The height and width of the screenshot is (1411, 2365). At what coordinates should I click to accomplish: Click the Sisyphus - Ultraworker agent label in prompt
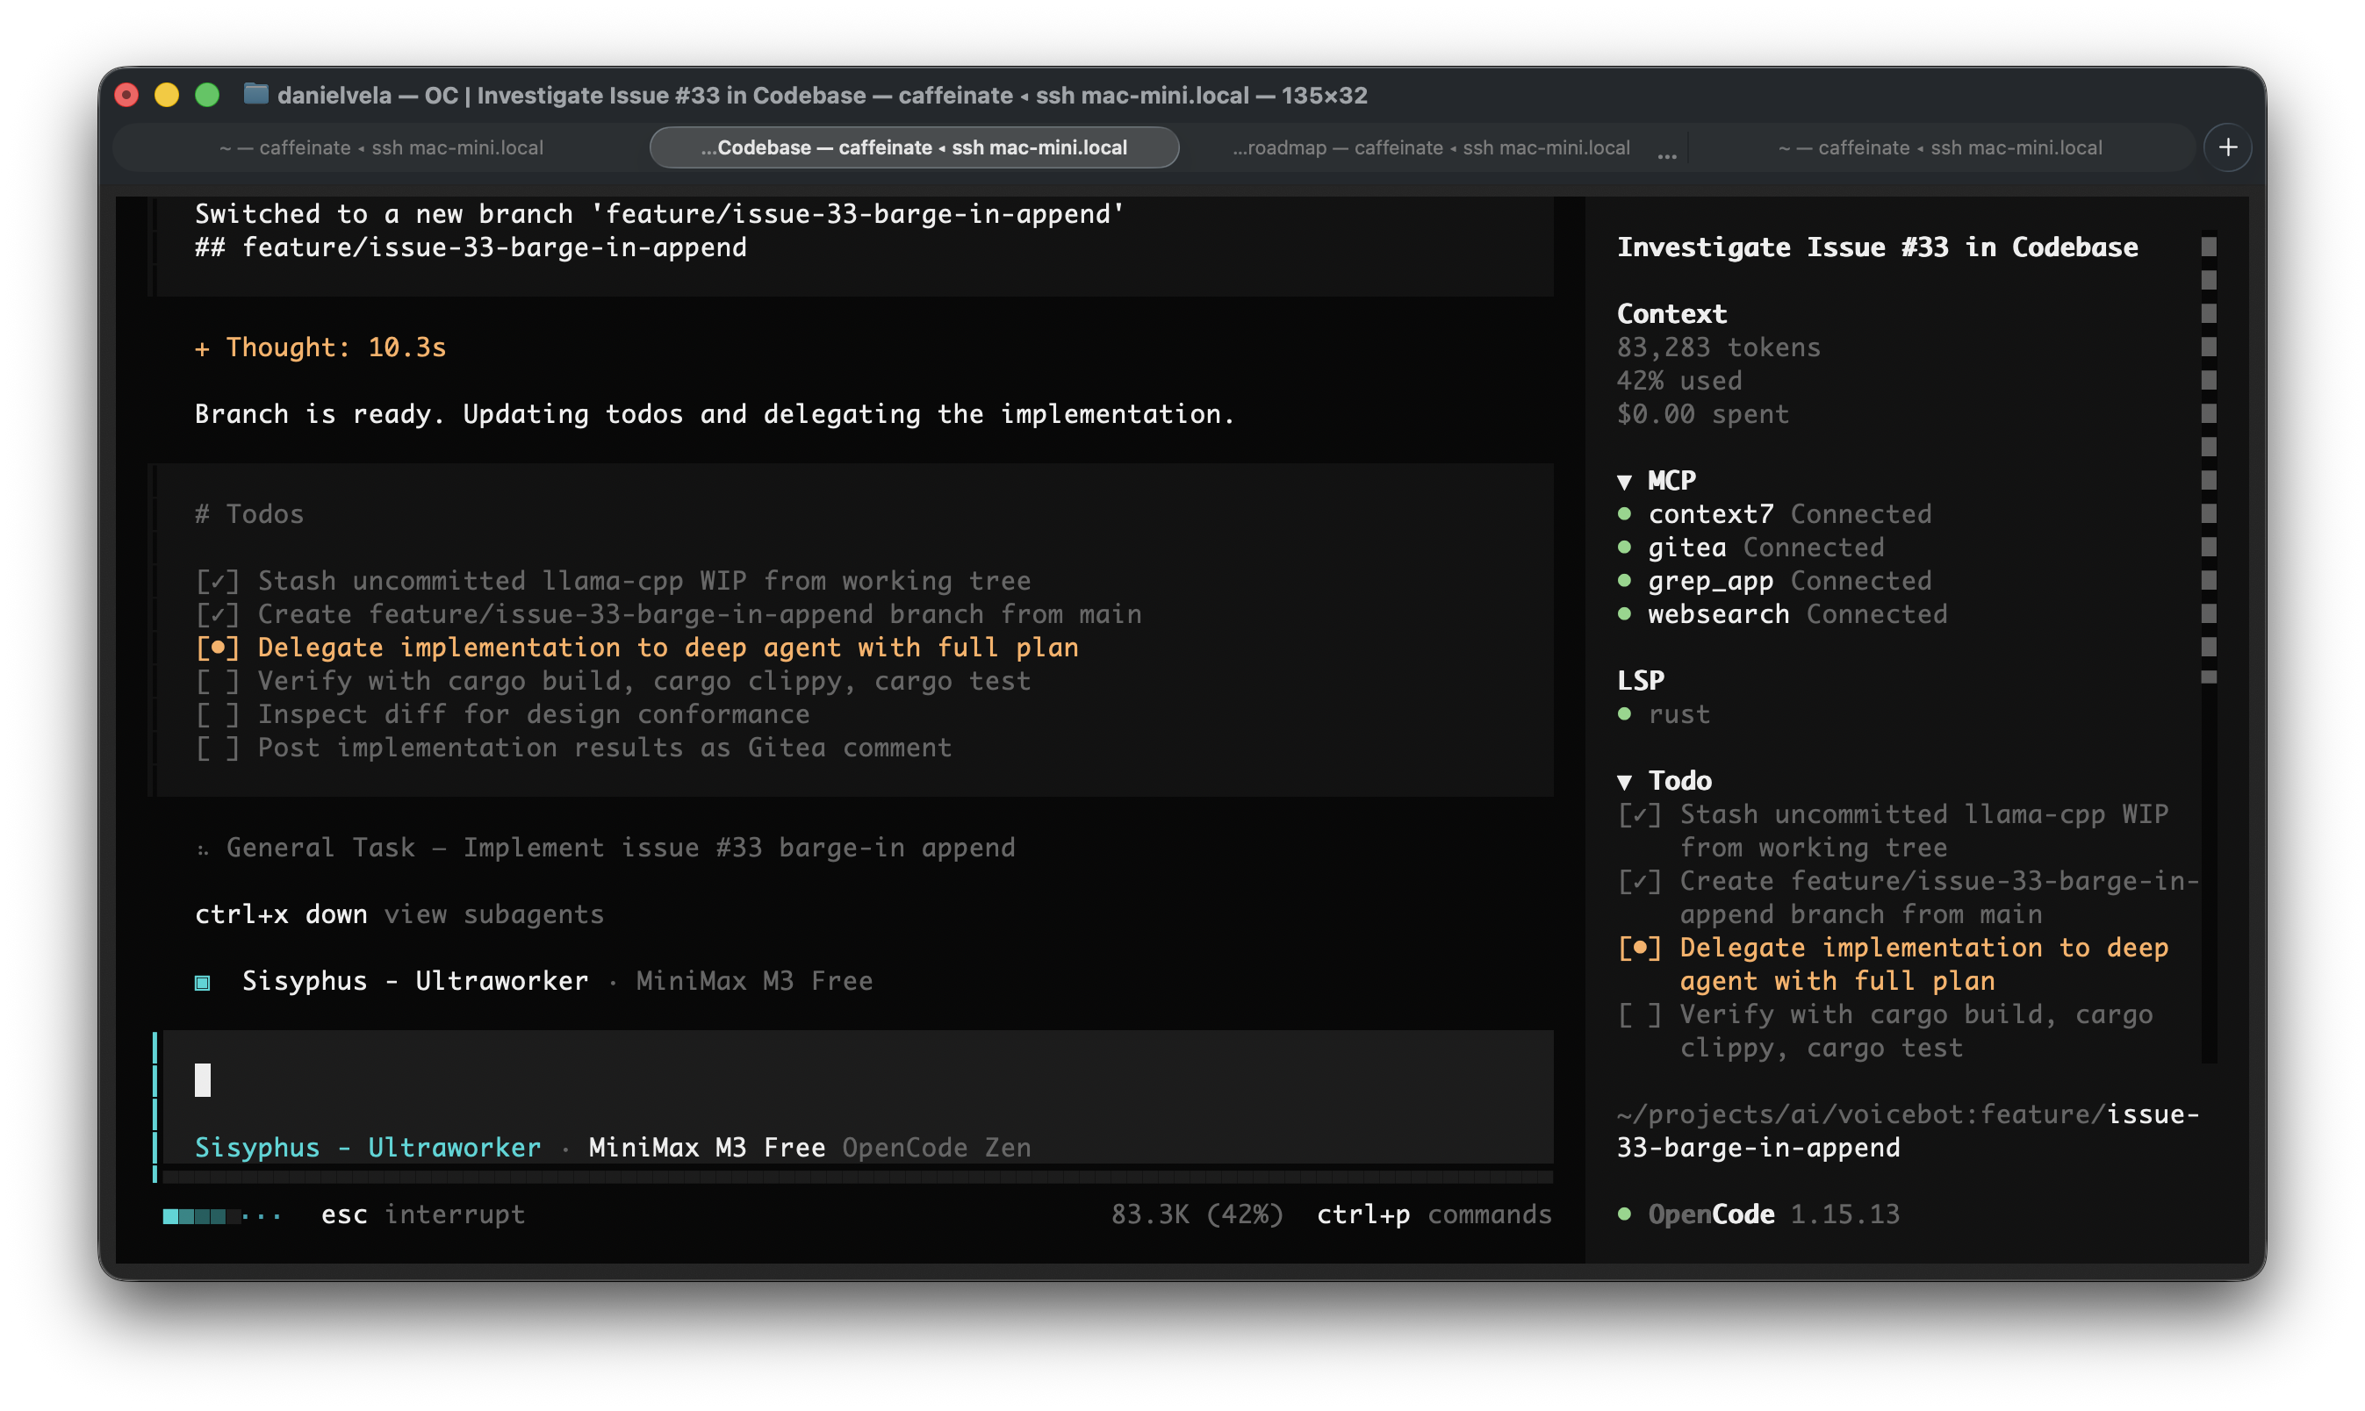coord(367,1148)
